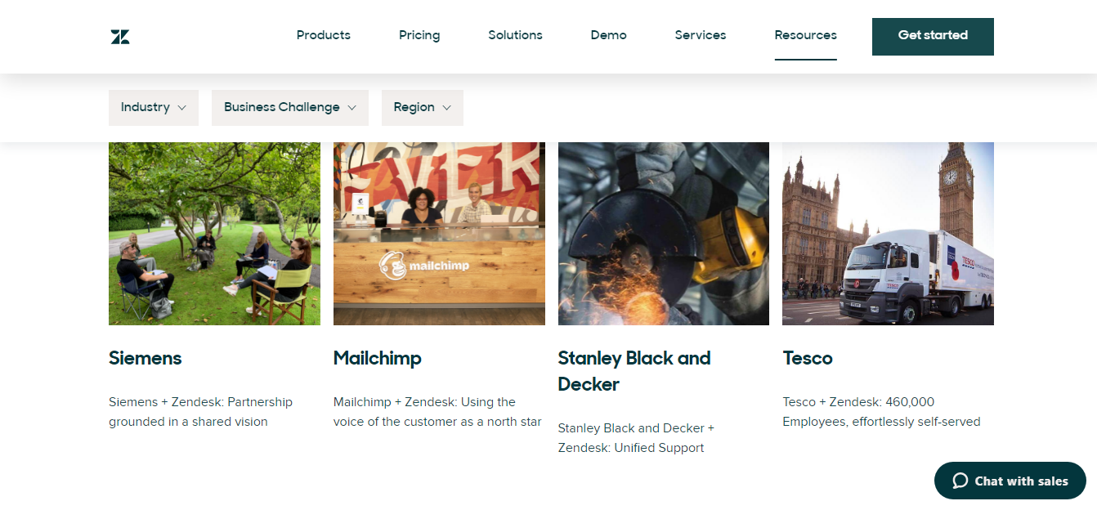1097x510 pixels.
Task: Open the Solutions menu
Action: click(515, 35)
